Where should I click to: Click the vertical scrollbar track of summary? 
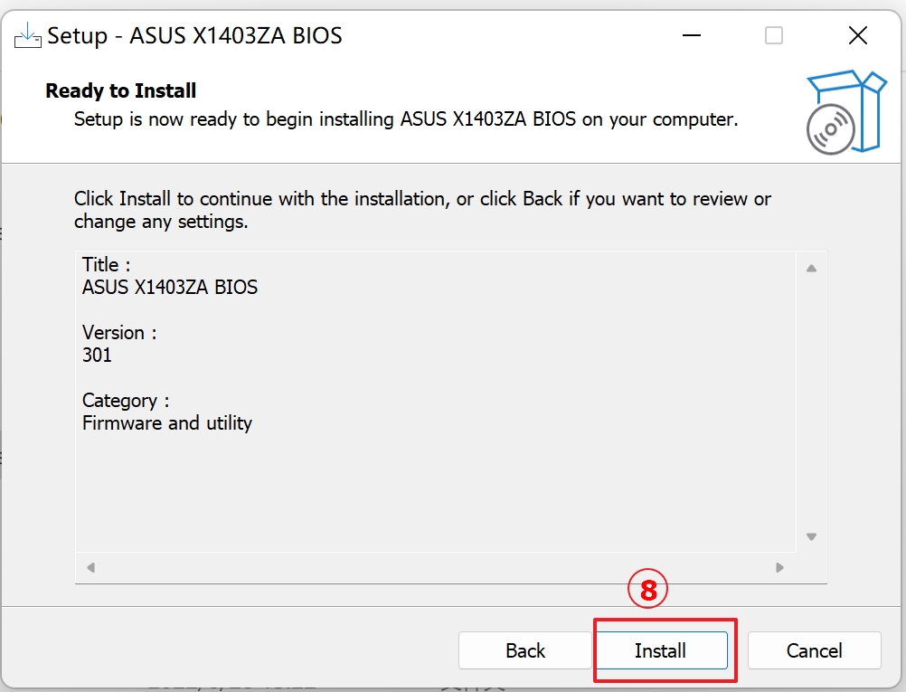click(811, 403)
